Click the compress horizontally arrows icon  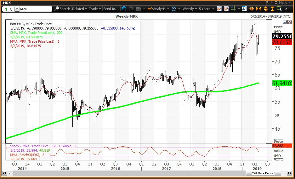pos(258,8)
